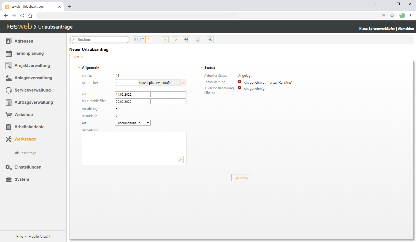Open Anlagenverwaltung from the sidebar
This screenshot has width=416, height=242.
click(x=33, y=78)
